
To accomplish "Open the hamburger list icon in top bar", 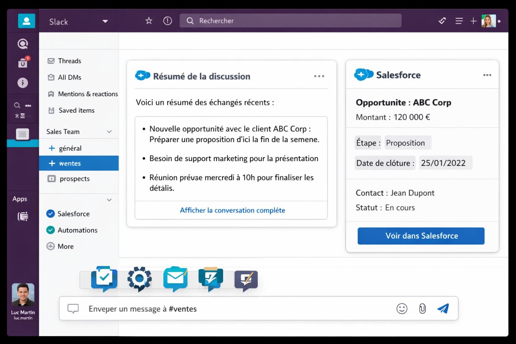I will (x=459, y=21).
